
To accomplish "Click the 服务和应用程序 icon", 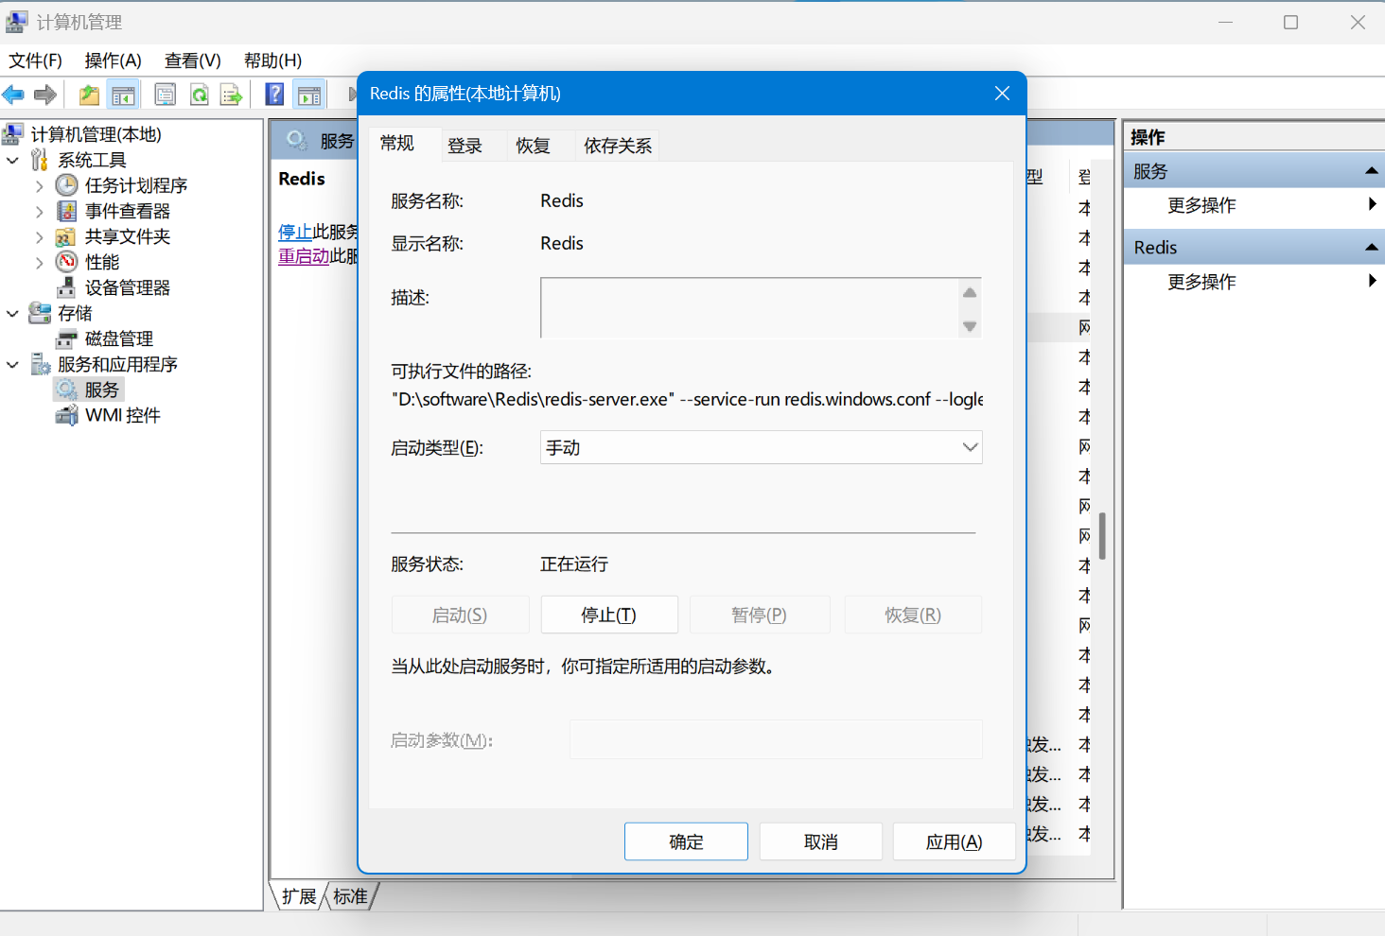I will coord(41,364).
